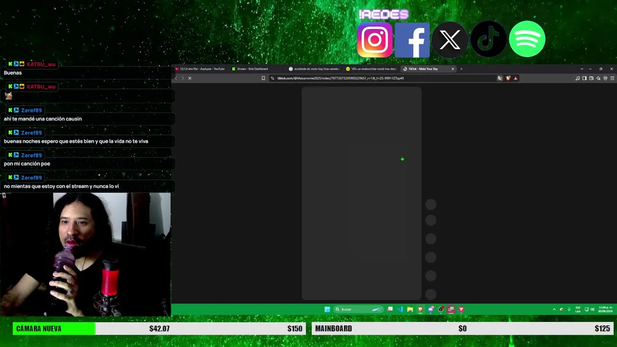Open Brave browser from the taskbar
The image size is (617, 347).
coord(420,309)
